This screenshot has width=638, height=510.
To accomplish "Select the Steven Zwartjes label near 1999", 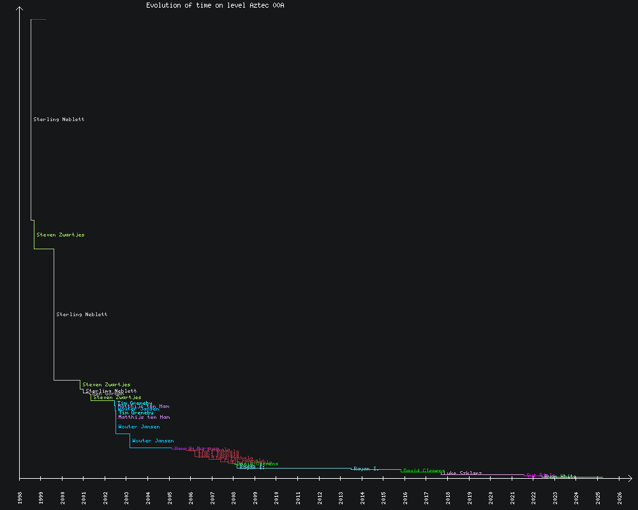I will coord(60,235).
